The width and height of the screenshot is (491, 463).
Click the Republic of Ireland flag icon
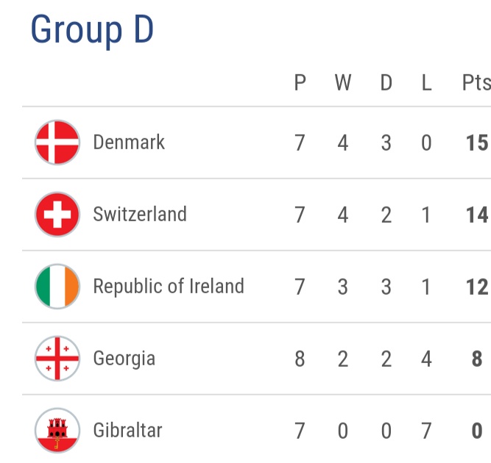[57, 287]
